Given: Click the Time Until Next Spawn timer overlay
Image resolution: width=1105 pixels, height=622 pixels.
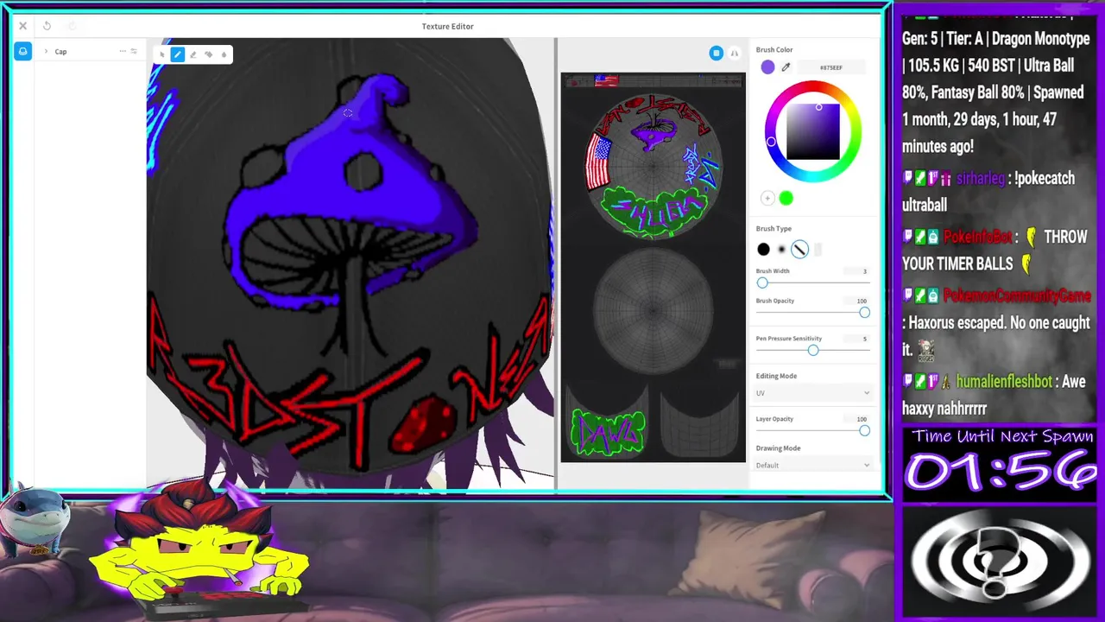Looking at the screenshot, I should coord(1001,462).
